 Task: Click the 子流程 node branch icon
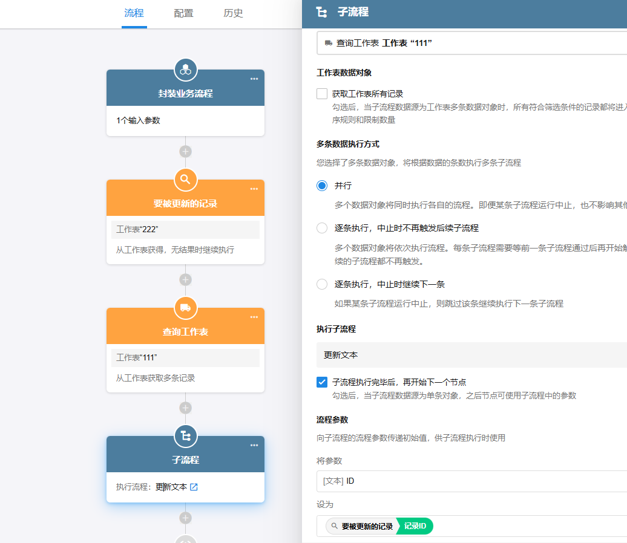[186, 436]
